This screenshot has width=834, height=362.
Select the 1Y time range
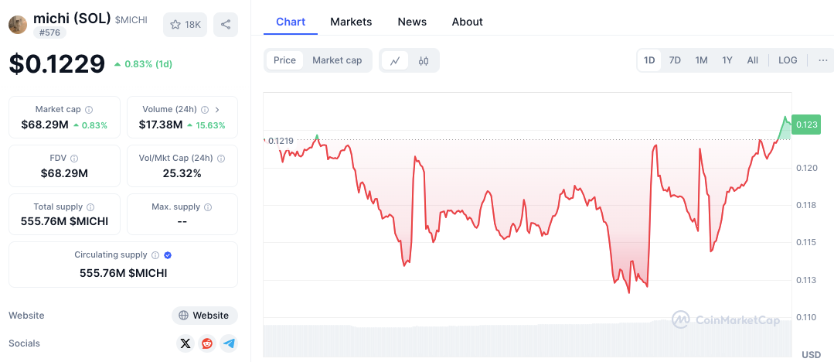[727, 60]
